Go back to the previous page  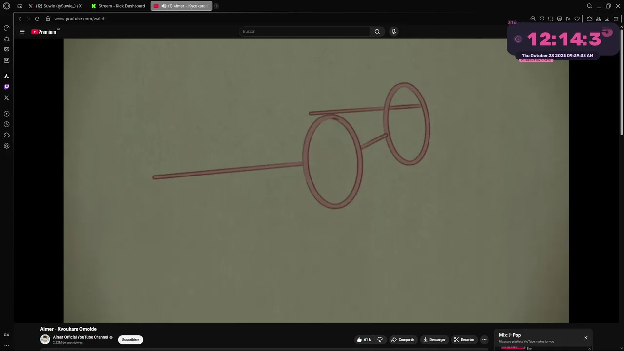coord(19,19)
